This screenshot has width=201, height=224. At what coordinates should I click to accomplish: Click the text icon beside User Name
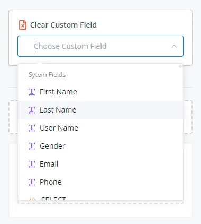point(32,128)
